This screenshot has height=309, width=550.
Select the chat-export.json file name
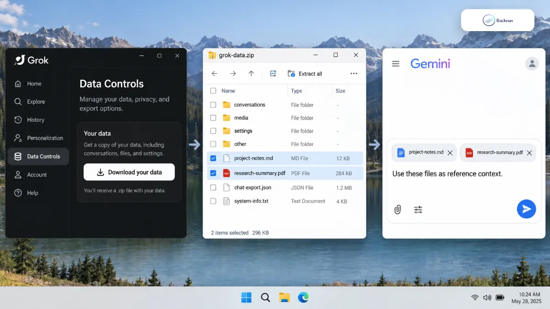253,187
